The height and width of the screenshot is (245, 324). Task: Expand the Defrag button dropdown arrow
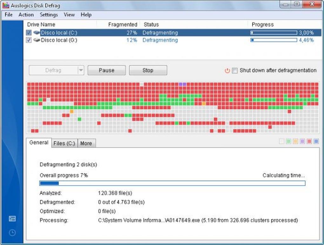pyautogui.click(x=81, y=70)
